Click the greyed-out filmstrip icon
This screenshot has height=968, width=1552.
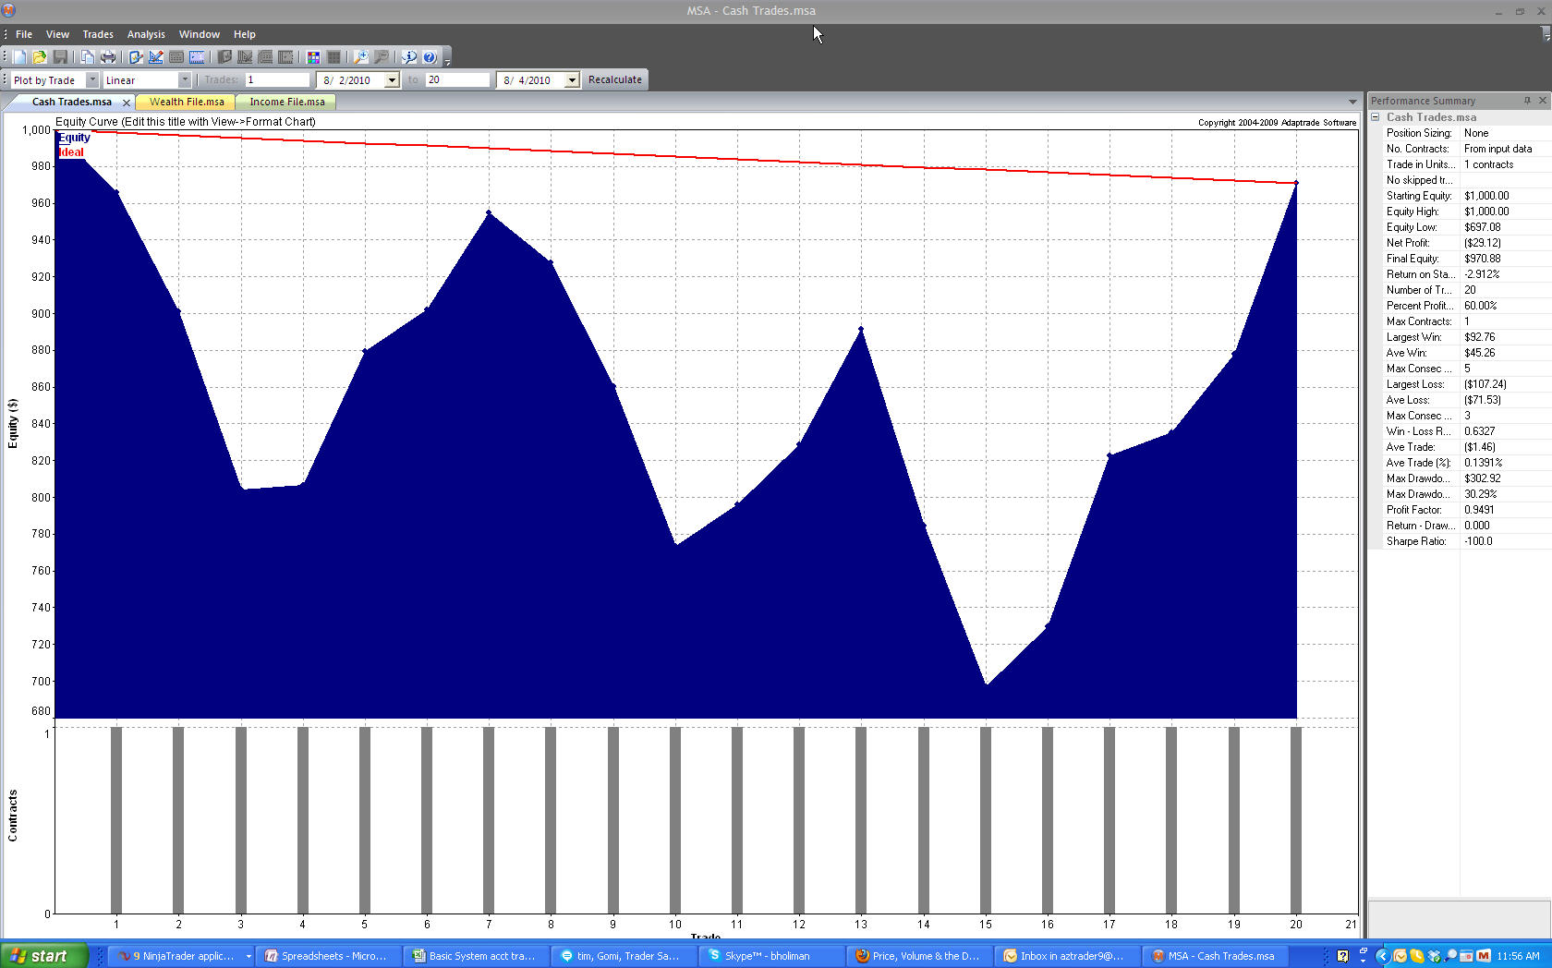285,57
